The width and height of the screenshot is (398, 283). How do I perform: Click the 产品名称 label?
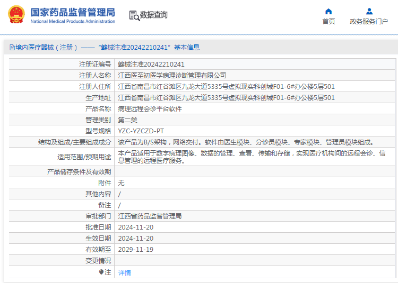click(98, 109)
